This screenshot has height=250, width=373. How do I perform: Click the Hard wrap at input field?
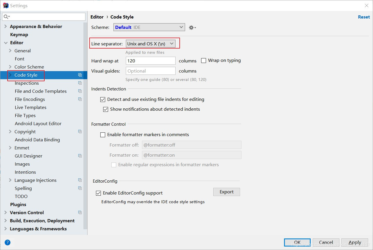point(151,61)
